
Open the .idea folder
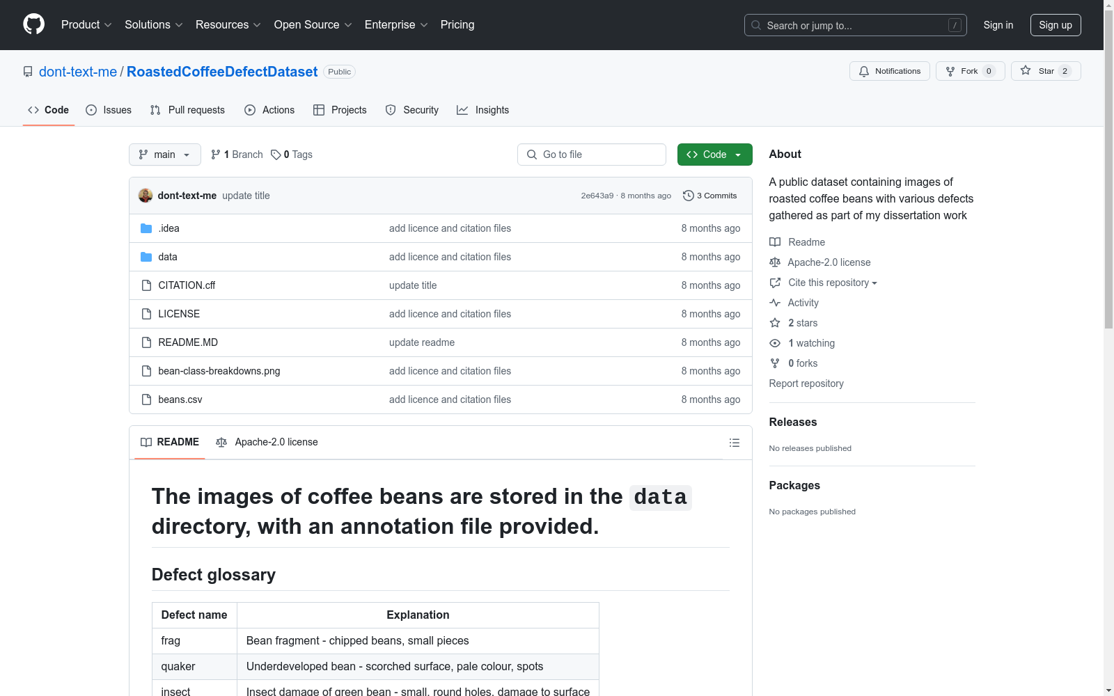pos(168,228)
